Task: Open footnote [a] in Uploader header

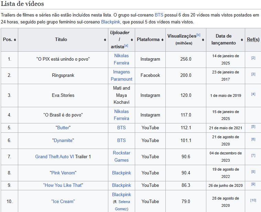Action: (126, 46)
